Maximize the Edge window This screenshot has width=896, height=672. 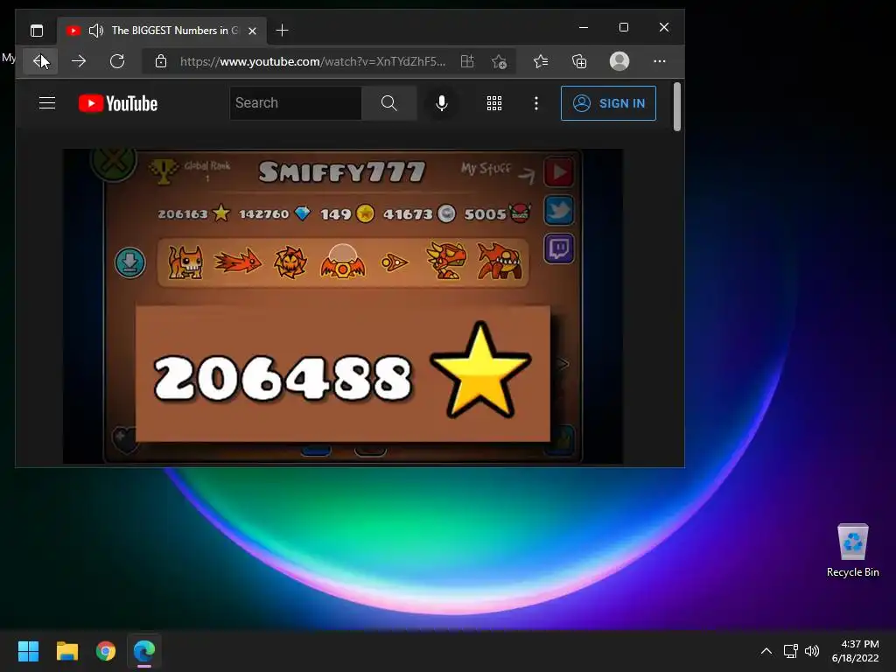point(623,27)
